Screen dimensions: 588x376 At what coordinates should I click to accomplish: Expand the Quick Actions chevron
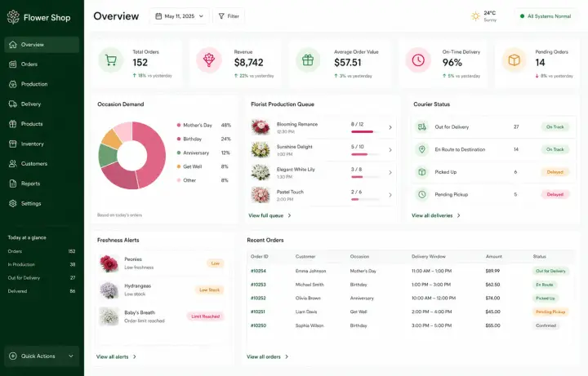tap(71, 356)
